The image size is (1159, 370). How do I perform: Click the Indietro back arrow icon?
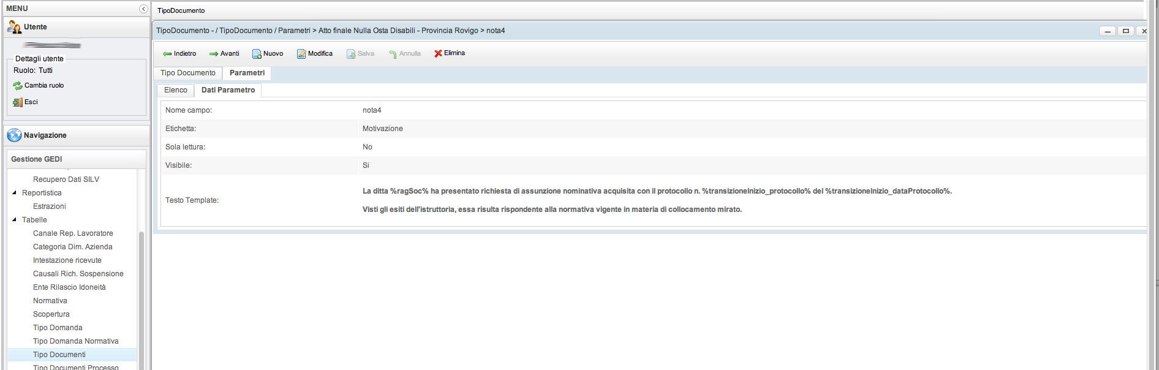click(167, 54)
